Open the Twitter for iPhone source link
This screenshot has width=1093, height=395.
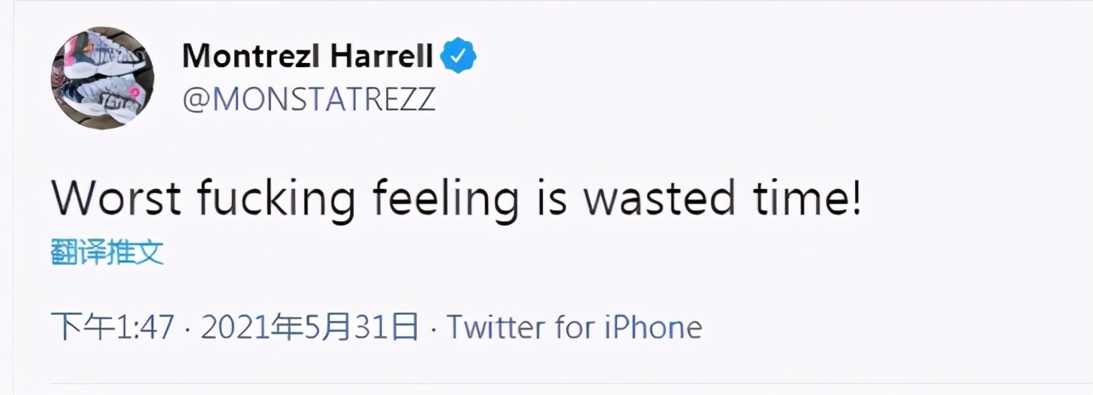(x=575, y=328)
